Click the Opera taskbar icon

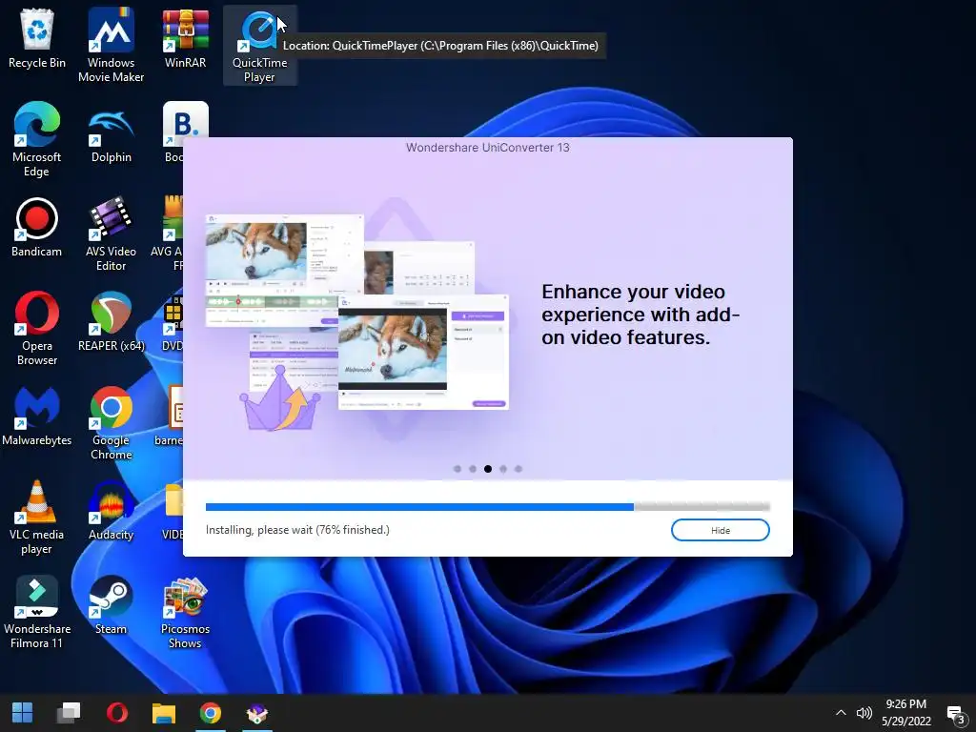click(x=116, y=713)
